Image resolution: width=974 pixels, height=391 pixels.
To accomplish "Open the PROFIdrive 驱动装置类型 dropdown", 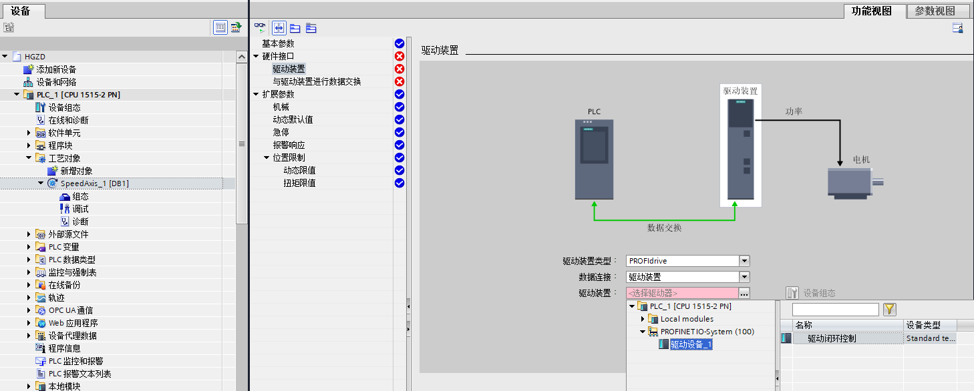I will pos(743,260).
